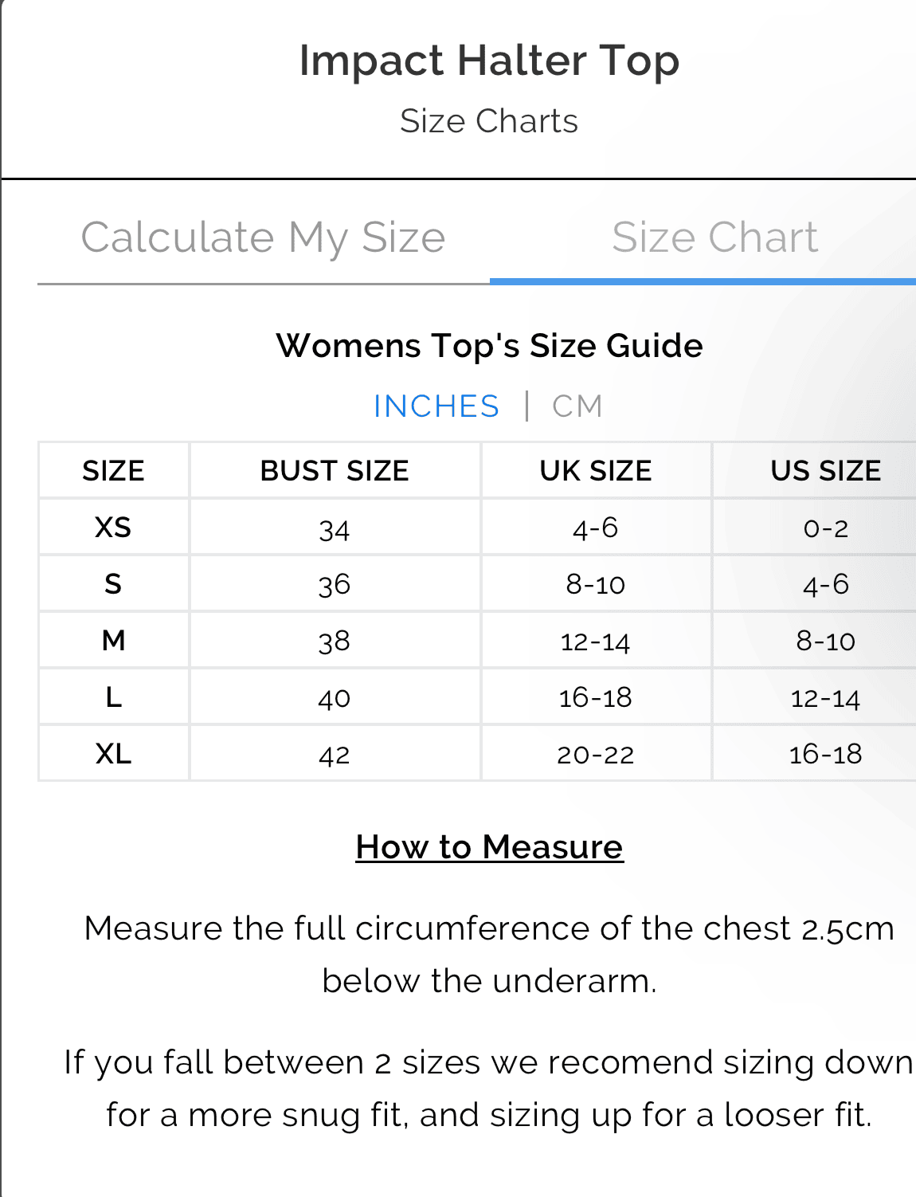This screenshot has height=1197, width=916.
Task: Select the Size Chart tab
Action: [x=714, y=237]
